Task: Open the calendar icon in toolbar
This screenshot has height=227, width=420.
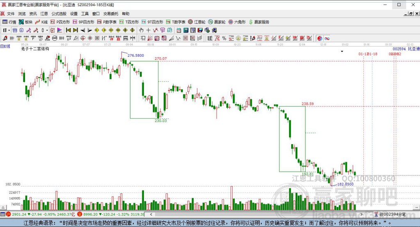Action: pyautogui.click(x=179, y=30)
